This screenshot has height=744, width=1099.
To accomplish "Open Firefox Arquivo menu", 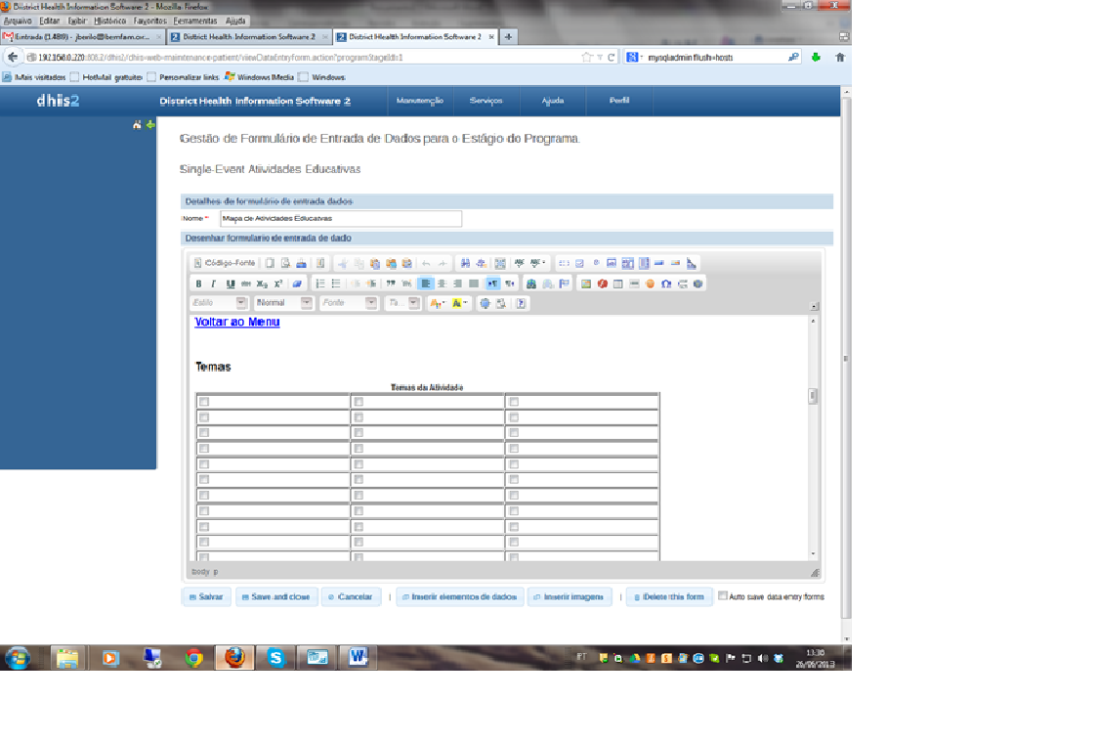I will pos(18,22).
